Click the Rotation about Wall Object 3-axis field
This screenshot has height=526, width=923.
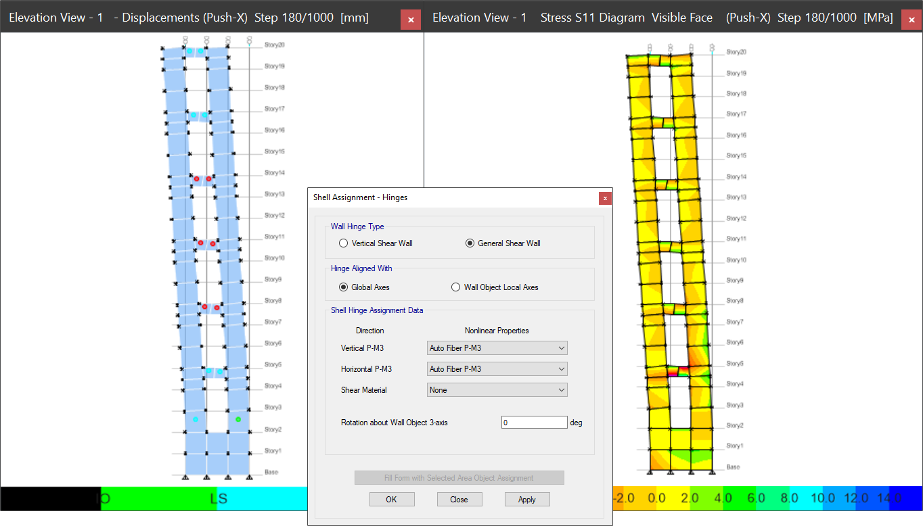[x=534, y=423]
